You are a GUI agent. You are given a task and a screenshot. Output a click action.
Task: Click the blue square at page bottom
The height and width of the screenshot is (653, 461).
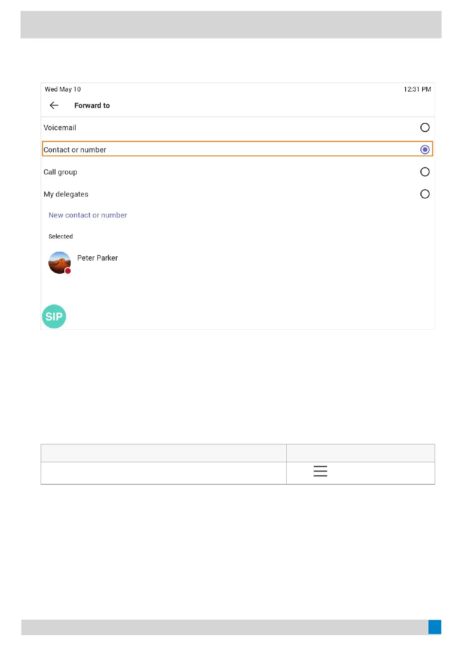coord(435,627)
